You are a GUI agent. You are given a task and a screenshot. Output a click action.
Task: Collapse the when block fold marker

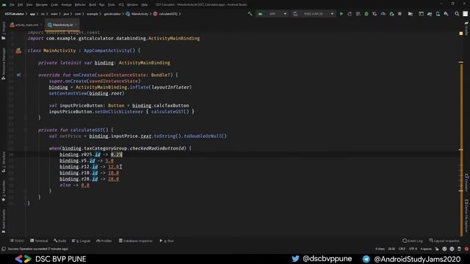point(26,148)
